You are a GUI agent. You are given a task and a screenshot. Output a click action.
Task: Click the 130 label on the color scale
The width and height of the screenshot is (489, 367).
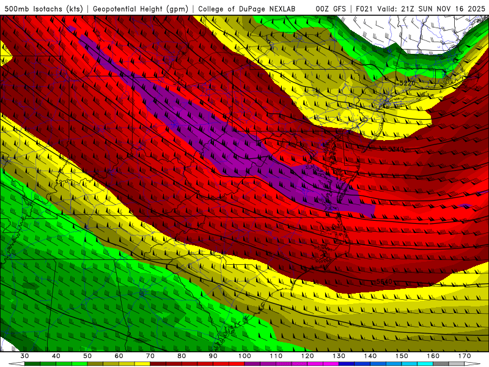click(339, 356)
